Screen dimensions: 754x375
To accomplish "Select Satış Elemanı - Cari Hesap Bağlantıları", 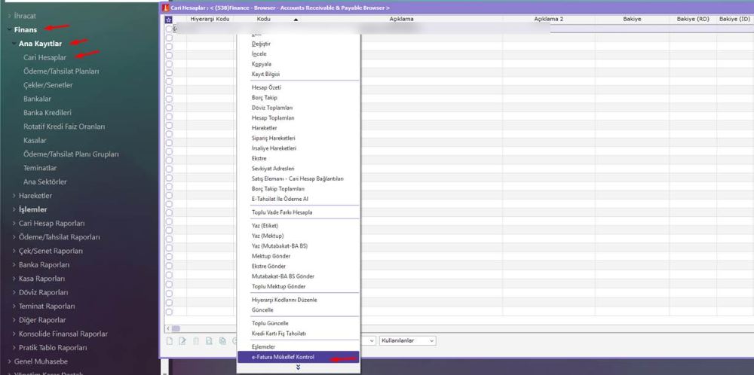I will [298, 178].
